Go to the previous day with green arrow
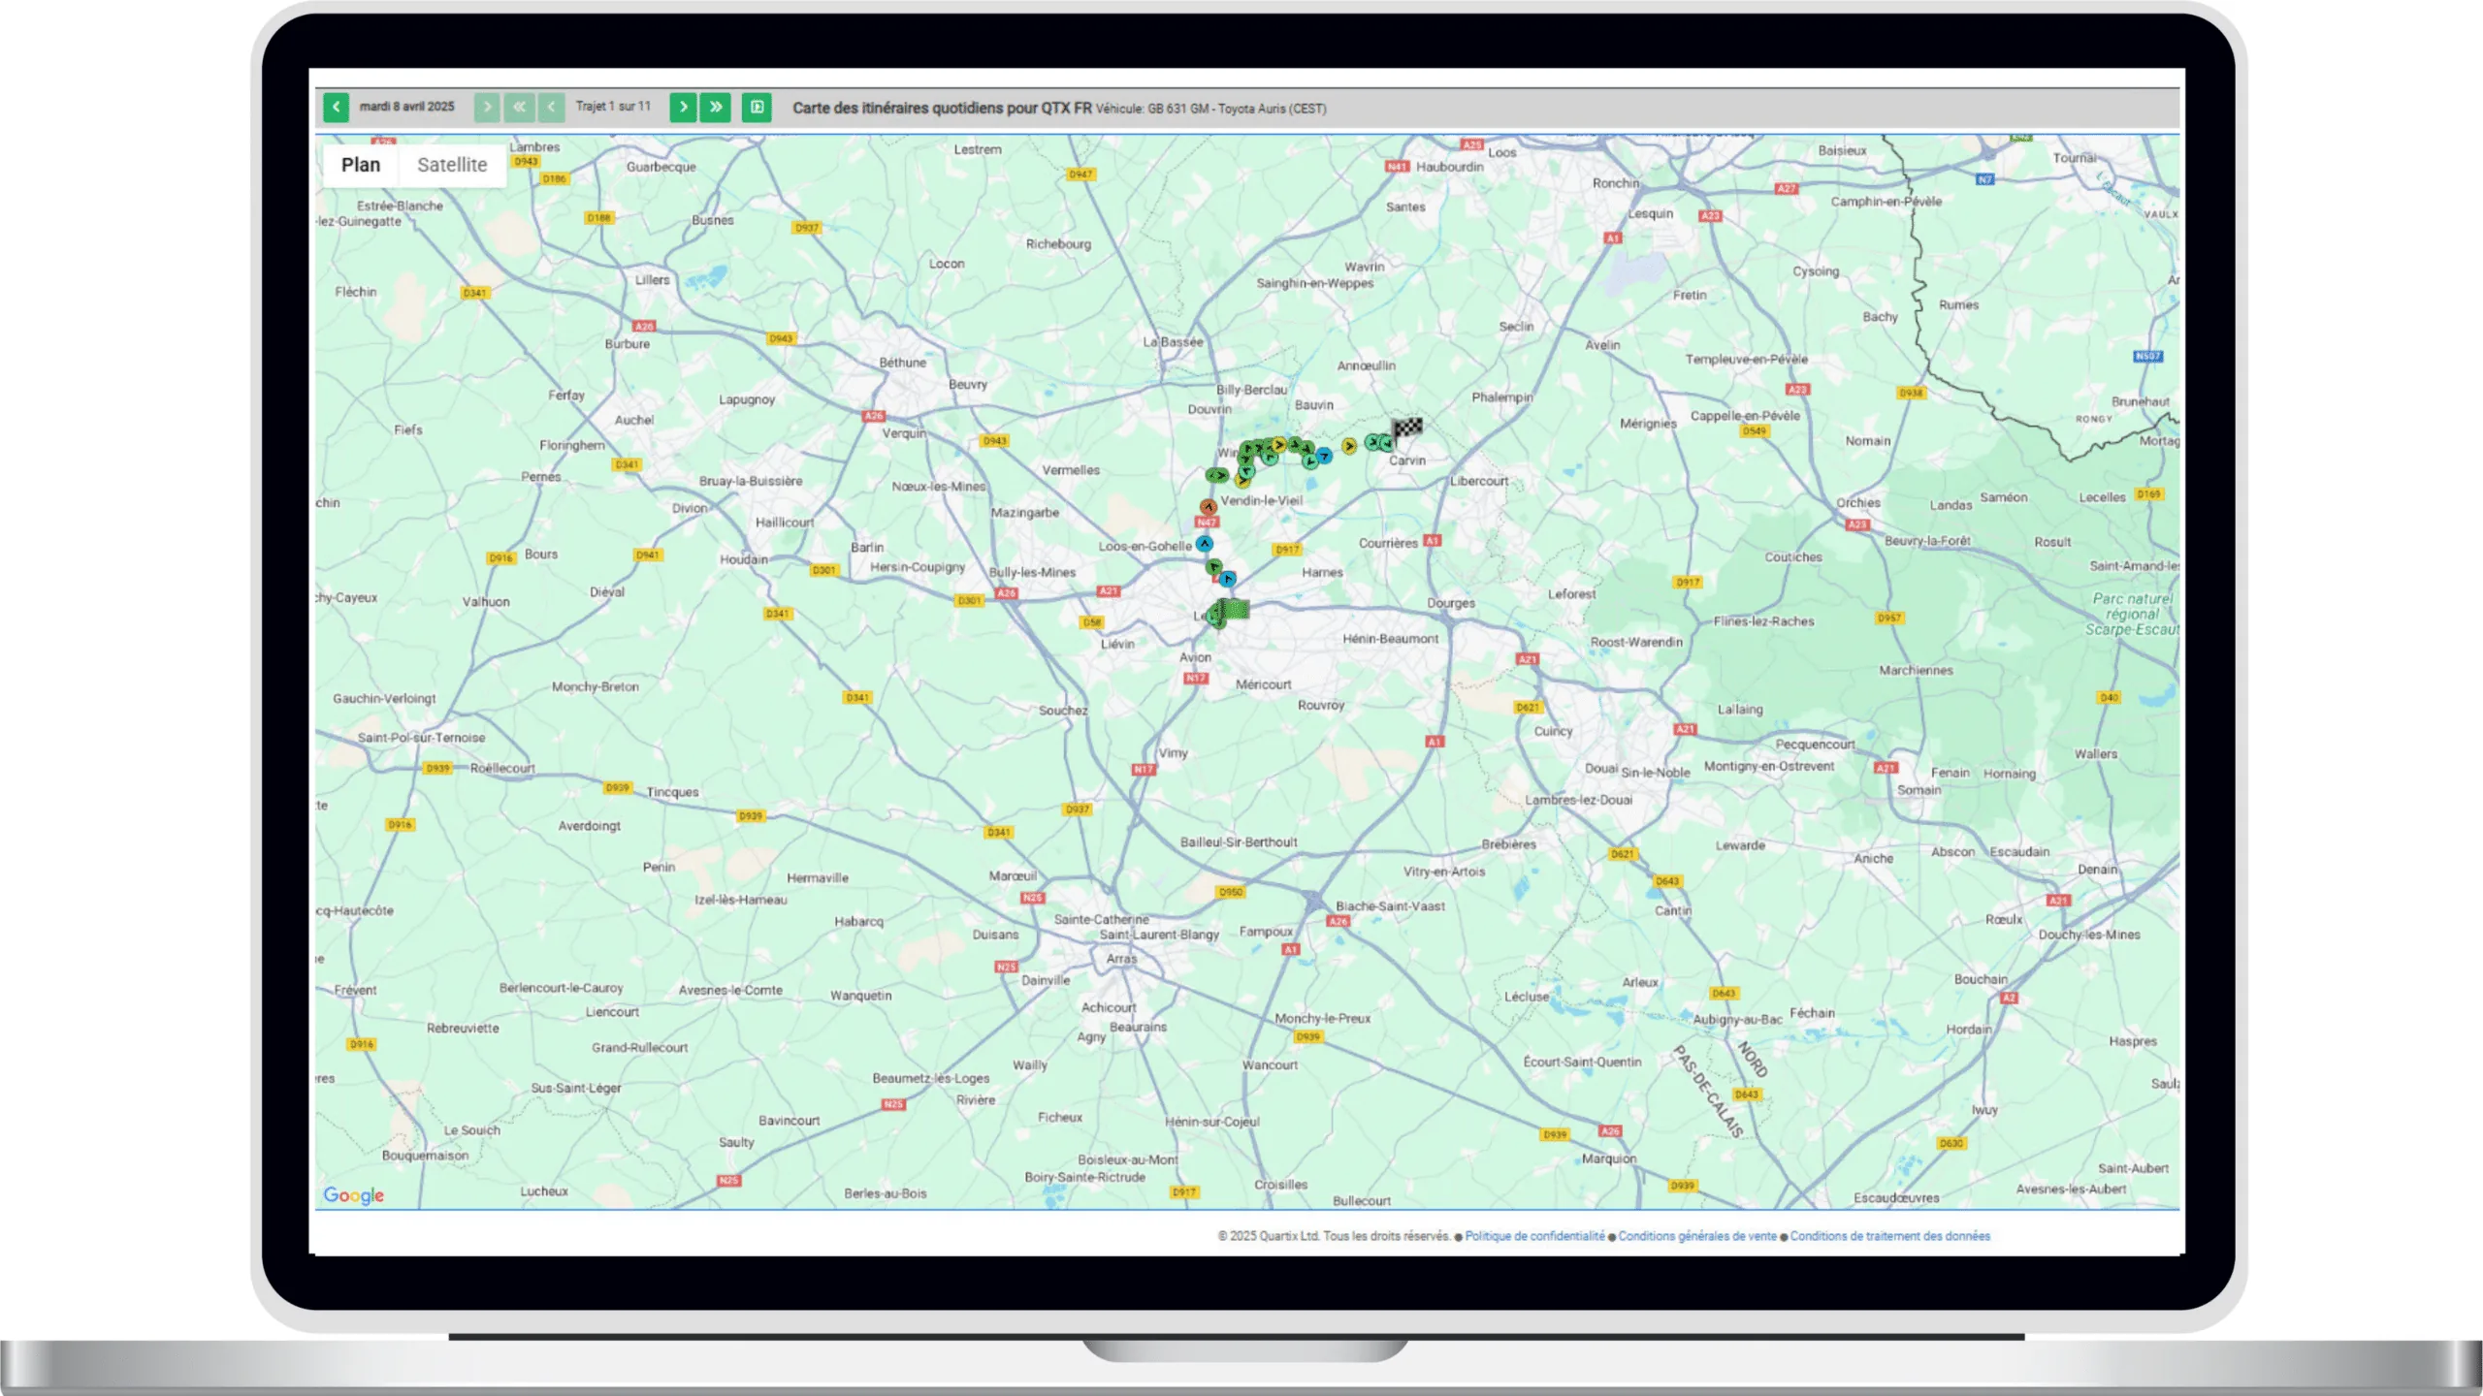The width and height of the screenshot is (2483, 1396). [336, 107]
